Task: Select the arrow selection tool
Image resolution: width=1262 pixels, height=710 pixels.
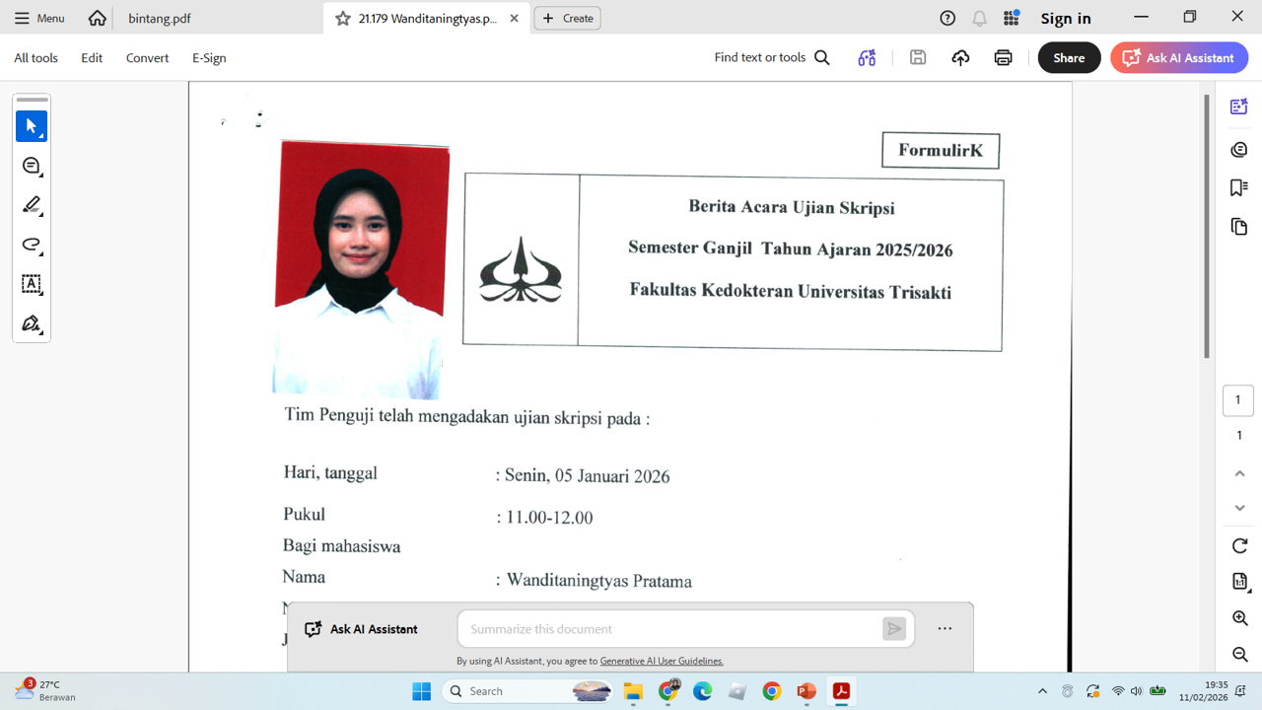Action: pos(32,126)
